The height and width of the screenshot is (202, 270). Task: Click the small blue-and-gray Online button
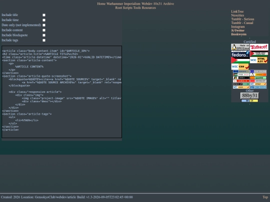pos(258,71)
